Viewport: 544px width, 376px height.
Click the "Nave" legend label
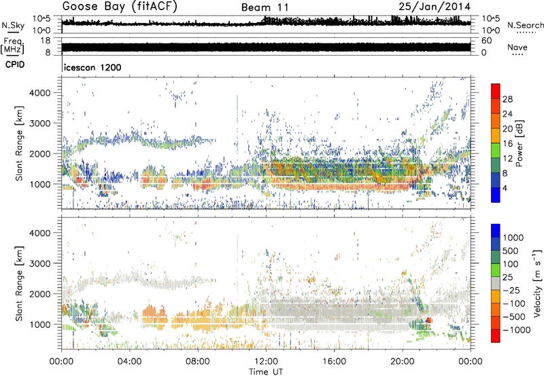click(517, 47)
